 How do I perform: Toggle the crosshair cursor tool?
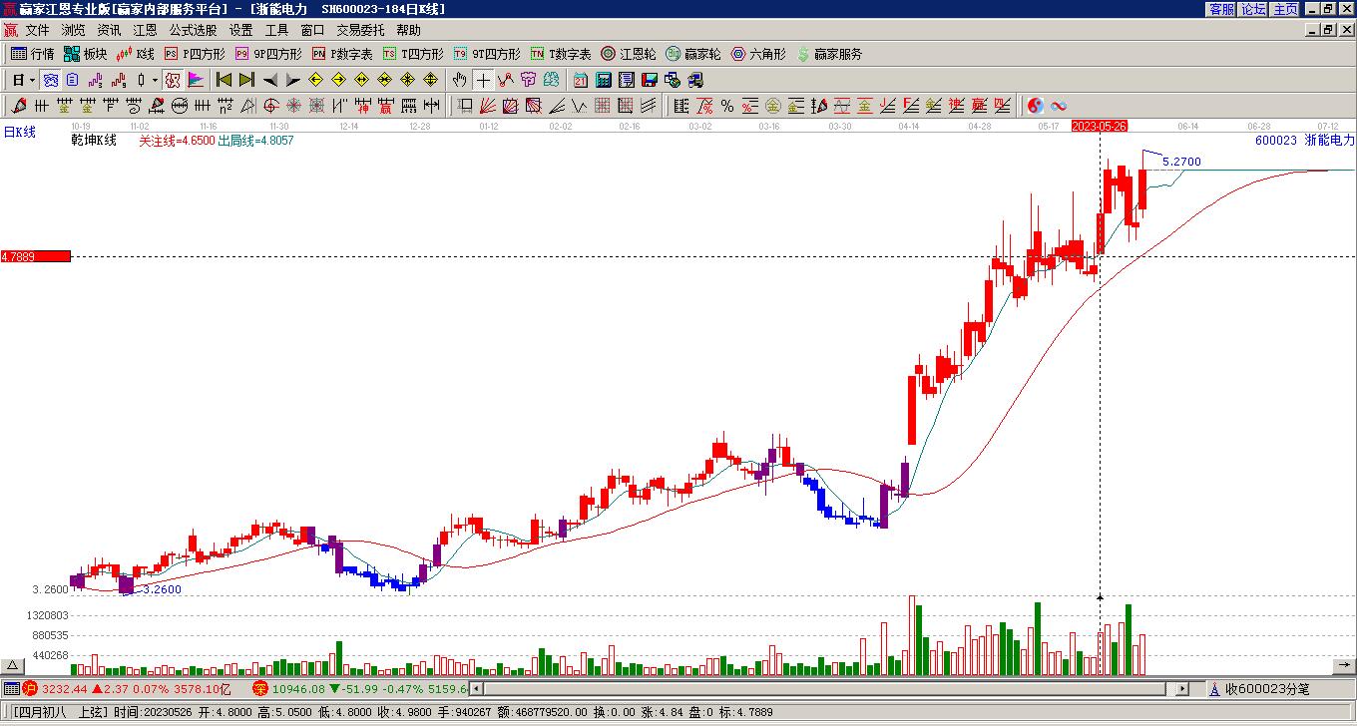[483, 80]
